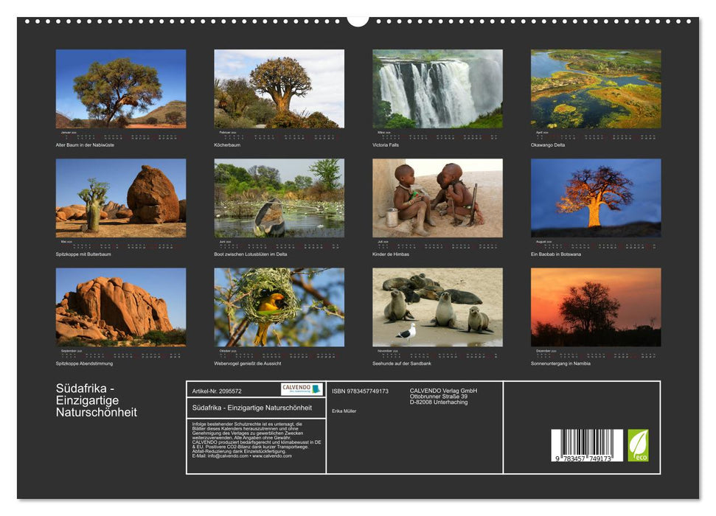Click the CALVENDO publisher logo
This screenshot has height=516, width=716.
pyautogui.click(x=300, y=388)
